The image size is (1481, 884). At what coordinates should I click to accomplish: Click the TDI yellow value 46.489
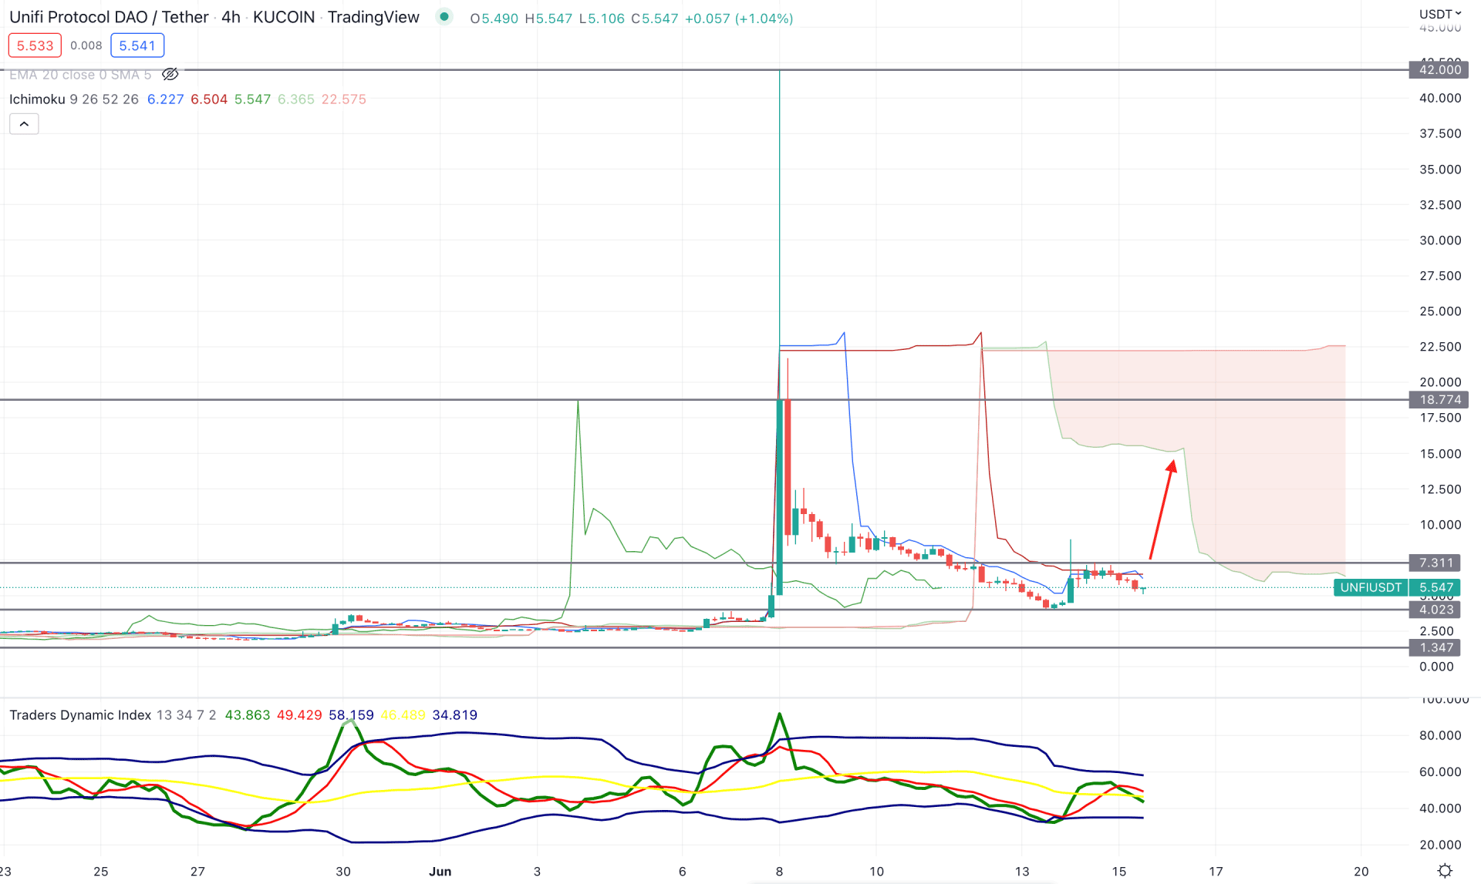coord(403,715)
